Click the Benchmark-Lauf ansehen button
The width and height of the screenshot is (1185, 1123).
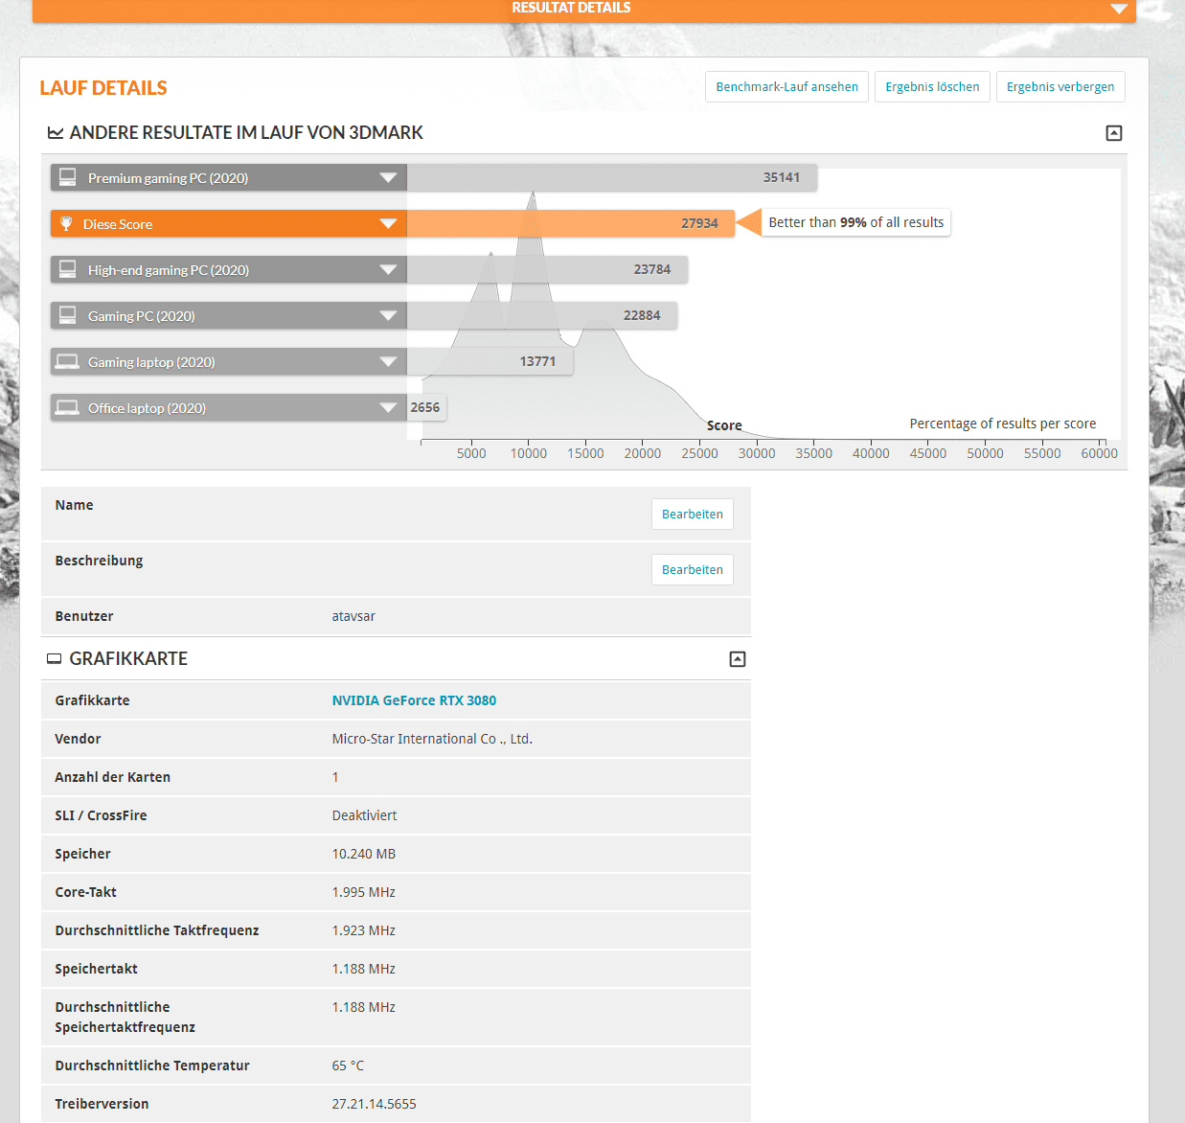787,87
